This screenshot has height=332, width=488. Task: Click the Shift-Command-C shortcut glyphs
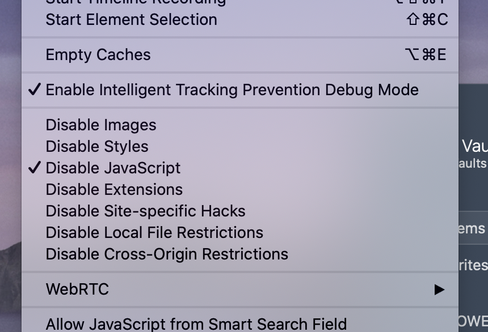427,20
